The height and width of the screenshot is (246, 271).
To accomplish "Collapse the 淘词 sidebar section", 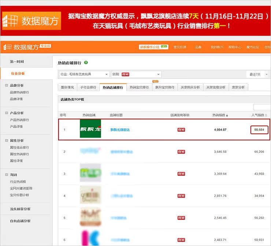I will click(7, 175).
